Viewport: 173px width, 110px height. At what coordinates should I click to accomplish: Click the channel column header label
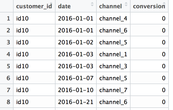110,6
